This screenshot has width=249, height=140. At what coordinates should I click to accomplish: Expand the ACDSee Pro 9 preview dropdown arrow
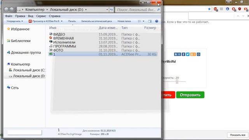tap(62, 21)
